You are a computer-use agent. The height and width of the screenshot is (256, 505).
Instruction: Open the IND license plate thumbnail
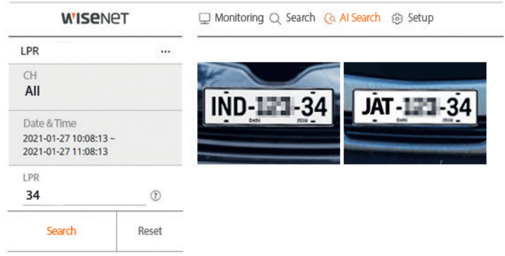tap(269, 113)
